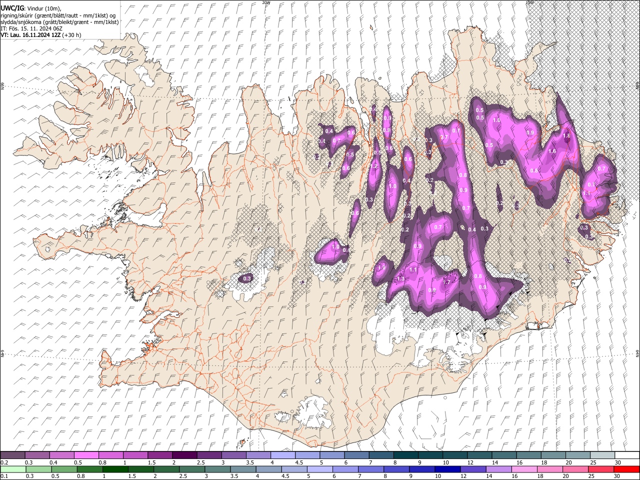Image resolution: width=640 pixels, height=480 pixels.
Task: Click the 'rigning/skúrir (grænt/blátt/rautt' description line
Action: pos(58,15)
